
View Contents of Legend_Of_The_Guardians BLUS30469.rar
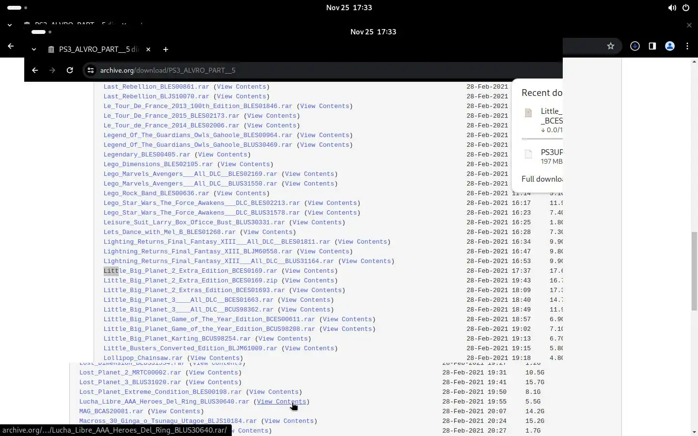[x=324, y=145]
